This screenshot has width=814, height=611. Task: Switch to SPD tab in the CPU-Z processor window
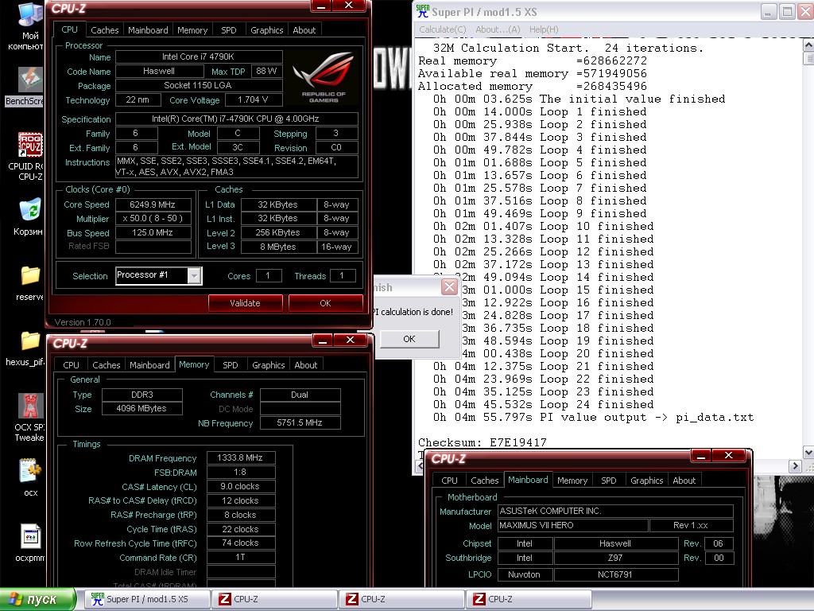[x=228, y=30]
